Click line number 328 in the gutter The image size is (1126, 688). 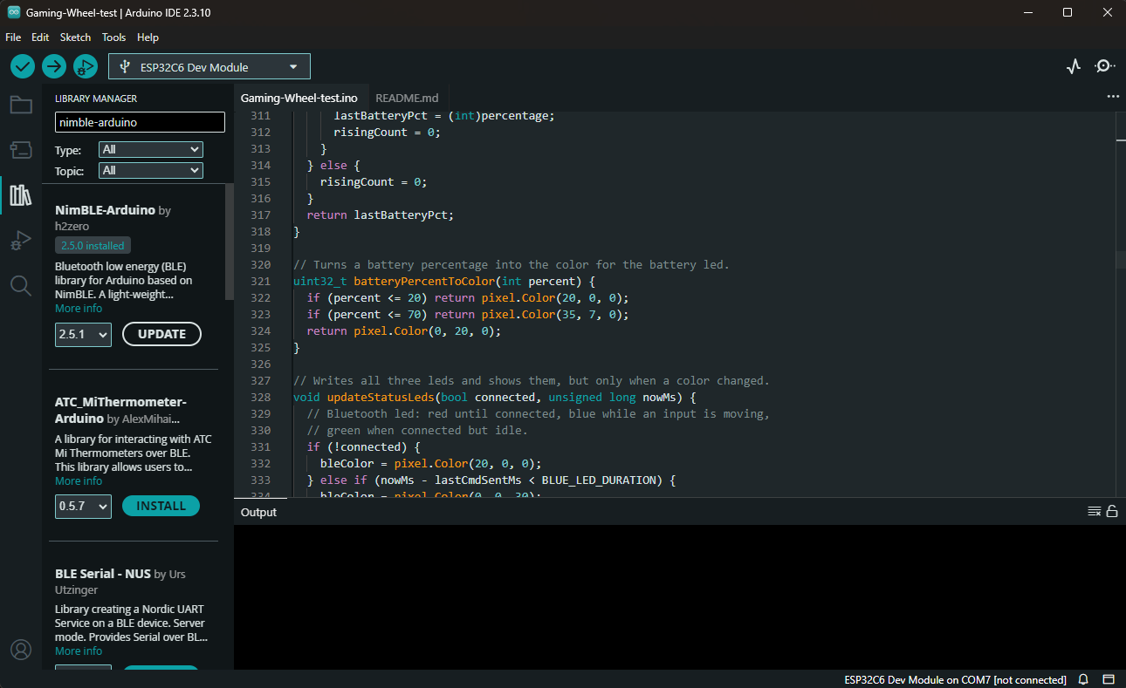pyautogui.click(x=259, y=398)
